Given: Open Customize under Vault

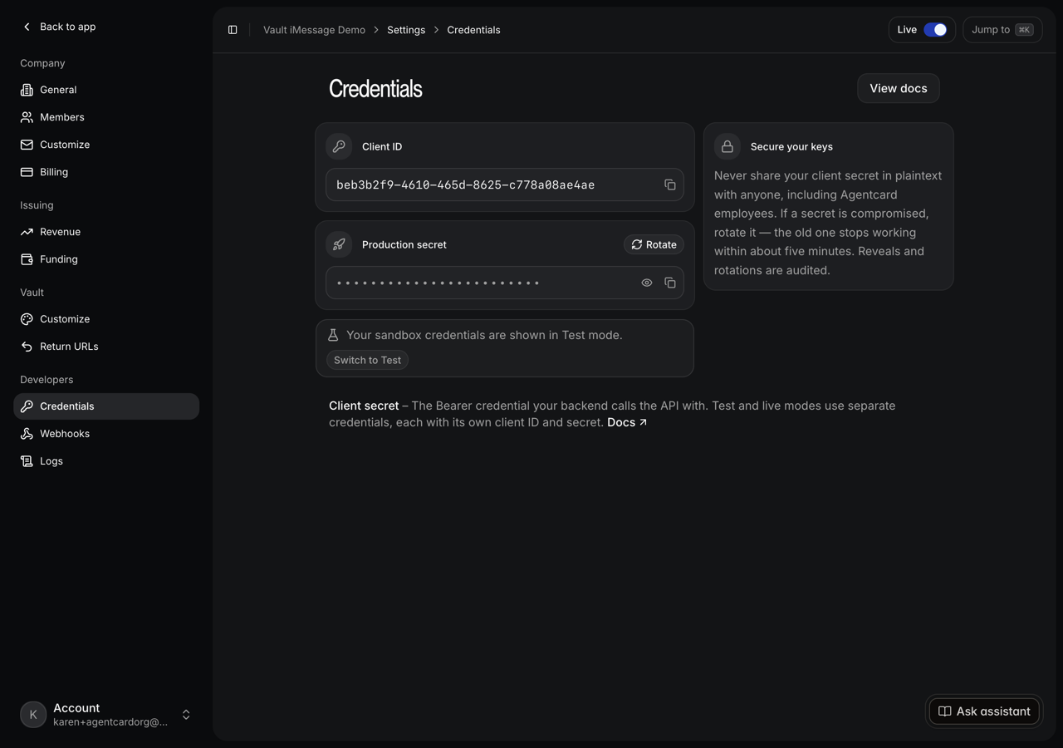Looking at the screenshot, I should pyautogui.click(x=106, y=319).
